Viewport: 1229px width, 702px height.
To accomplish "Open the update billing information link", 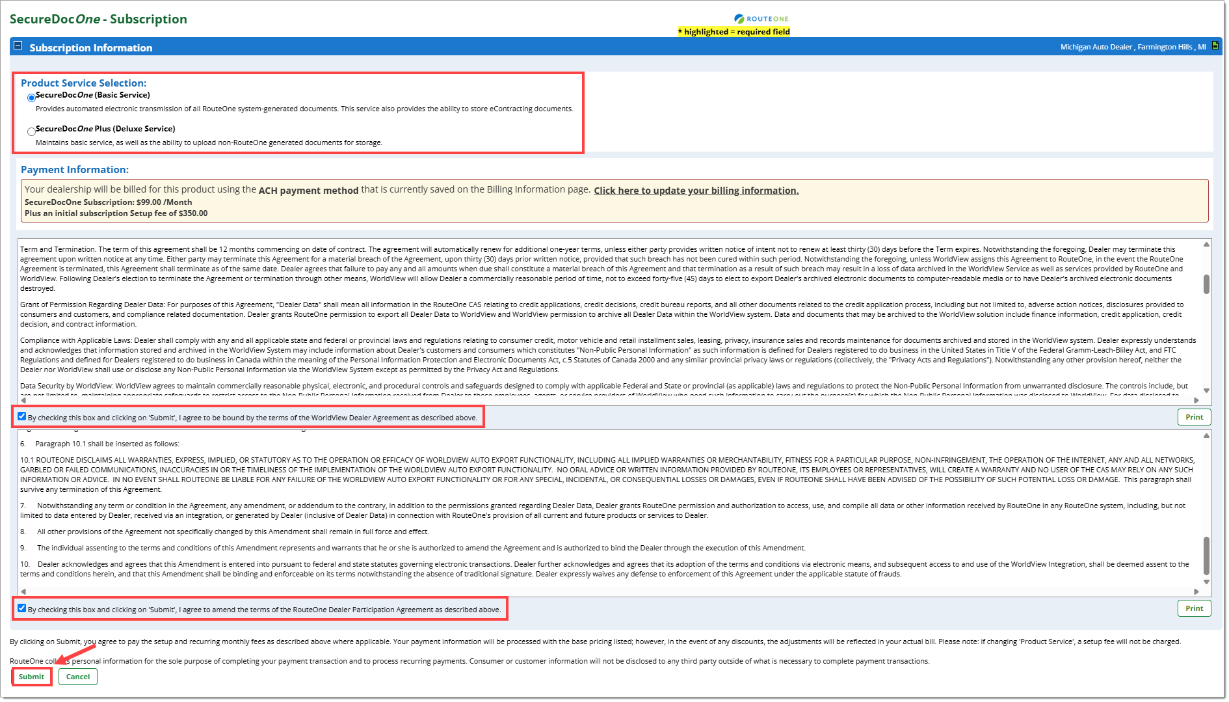I will (696, 191).
